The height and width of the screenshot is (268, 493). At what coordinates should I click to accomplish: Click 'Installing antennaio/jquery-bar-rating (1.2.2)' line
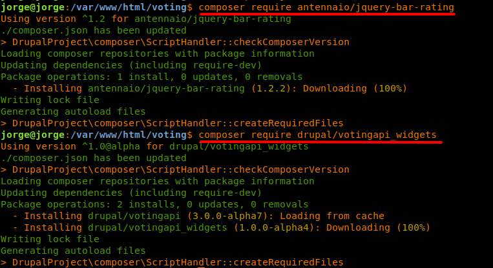point(210,88)
